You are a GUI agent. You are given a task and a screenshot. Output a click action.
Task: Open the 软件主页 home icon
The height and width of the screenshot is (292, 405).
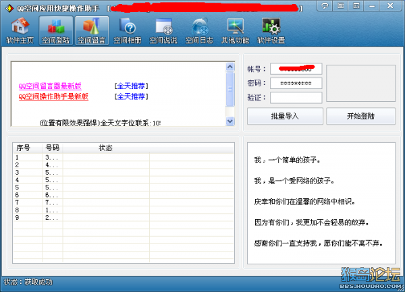point(20,31)
